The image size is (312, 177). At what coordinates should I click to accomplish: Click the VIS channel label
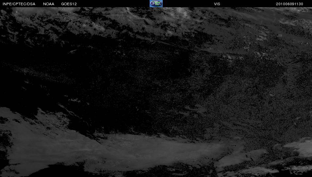217,4
